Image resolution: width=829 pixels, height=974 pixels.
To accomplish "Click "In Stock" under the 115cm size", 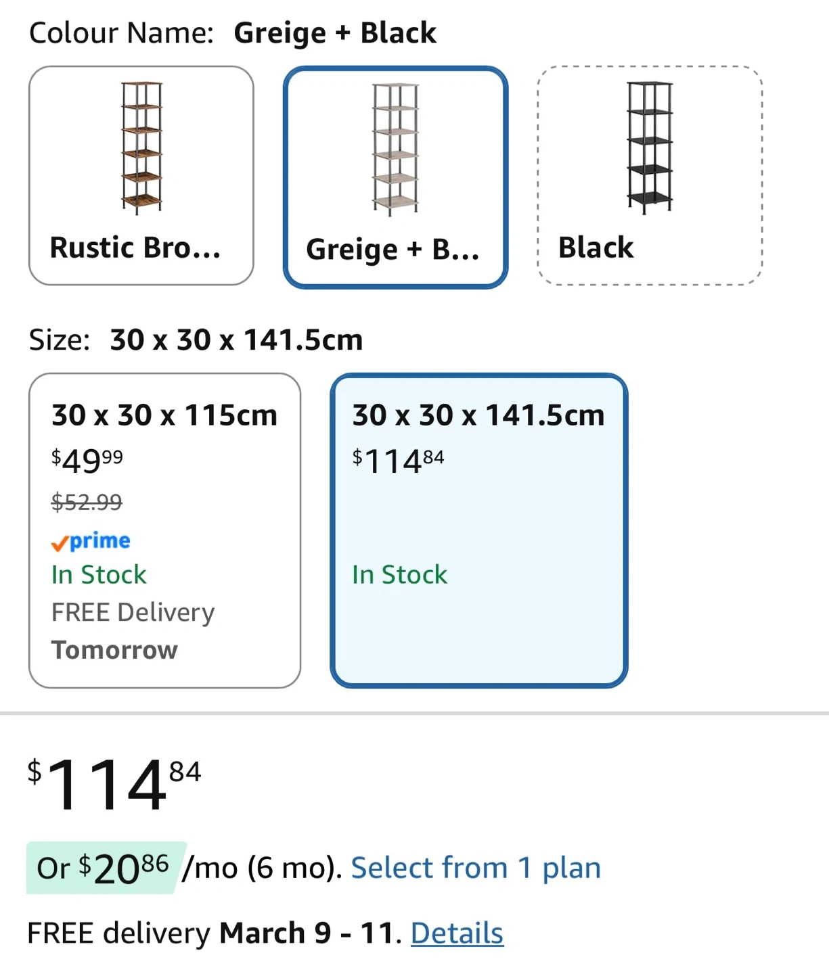I will pyautogui.click(x=99, y=575).
